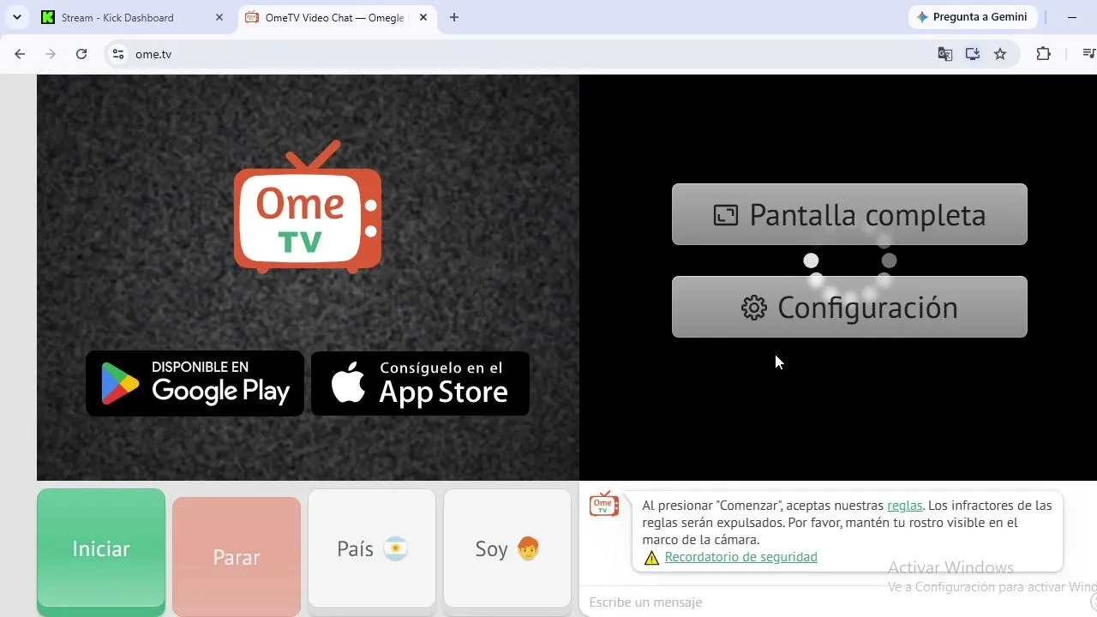Click the yellow warning triangle icon
The height and width of the screenshot is (617, 1097).
point(651,558)
